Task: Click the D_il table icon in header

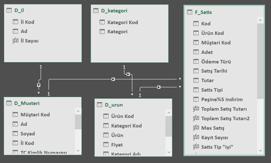Action: tap(9, 10)
